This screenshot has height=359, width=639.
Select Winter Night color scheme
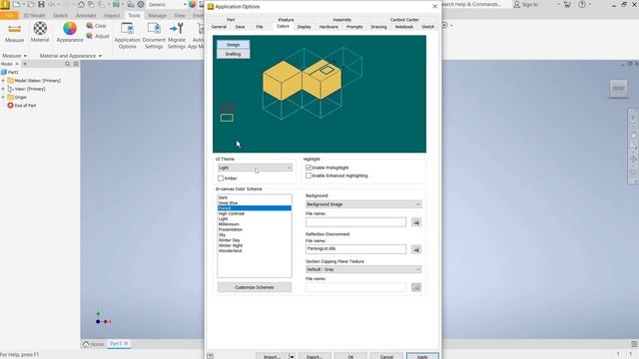tap(255, 245)
